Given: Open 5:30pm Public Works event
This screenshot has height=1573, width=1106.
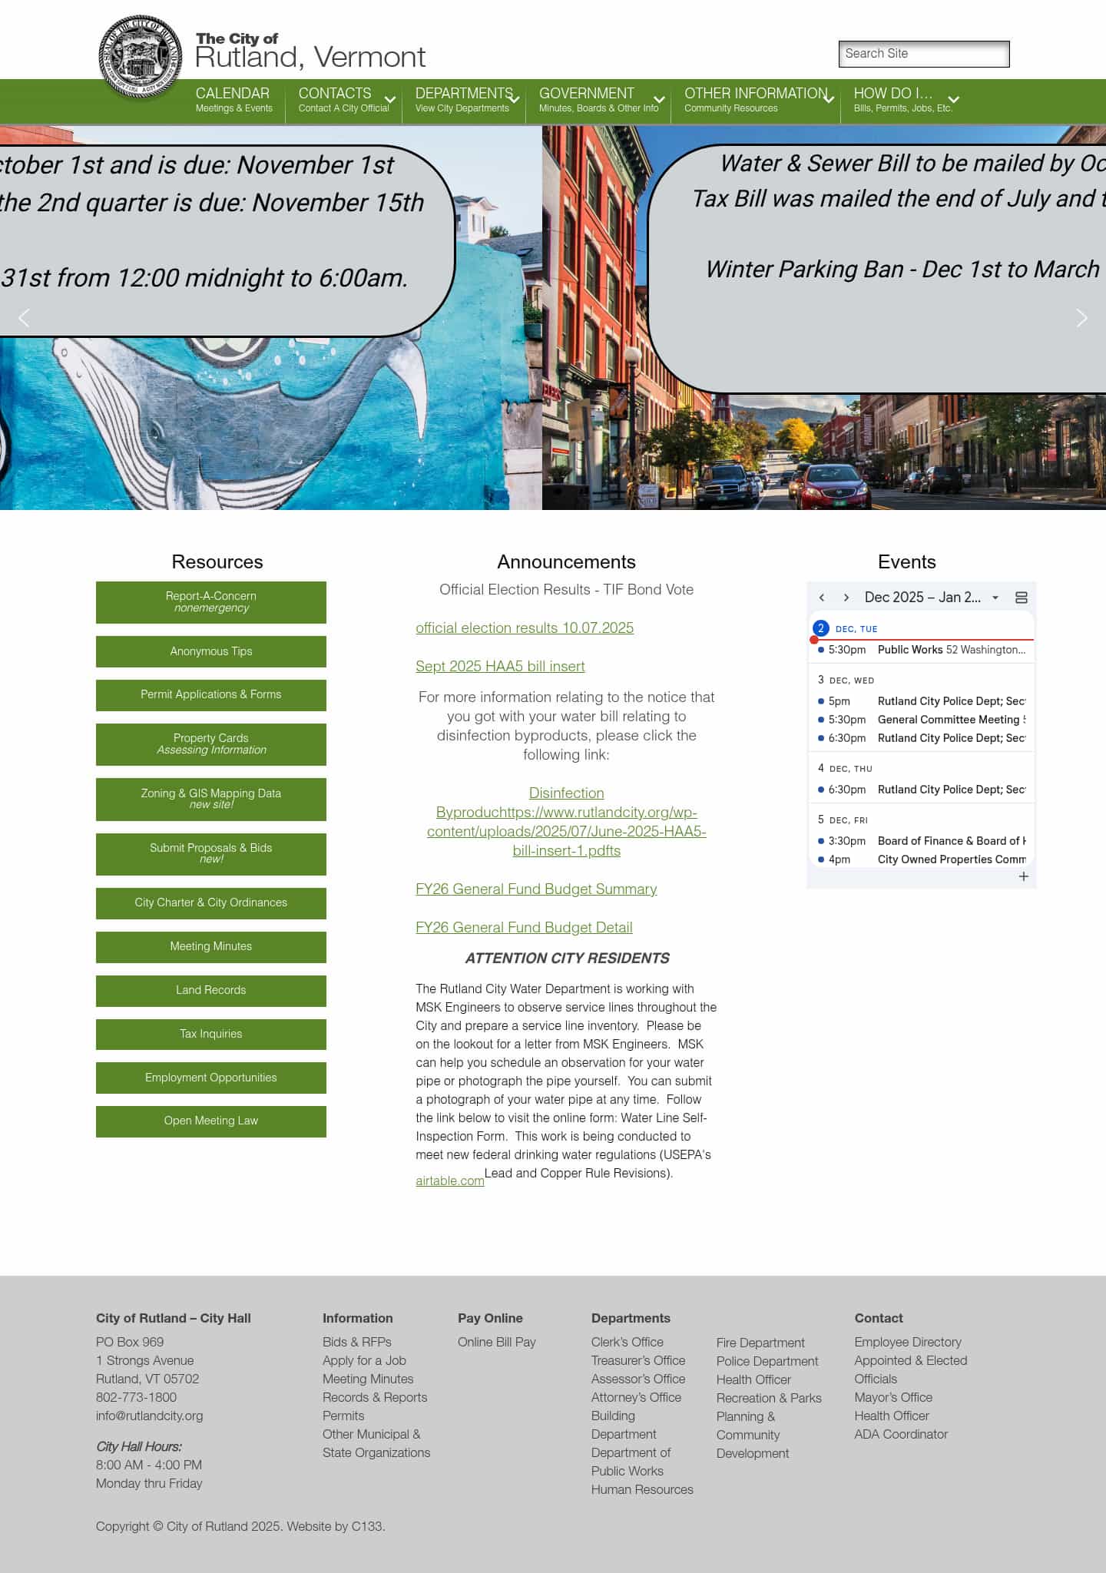Looking at the screenshot, I should point(922,650).
